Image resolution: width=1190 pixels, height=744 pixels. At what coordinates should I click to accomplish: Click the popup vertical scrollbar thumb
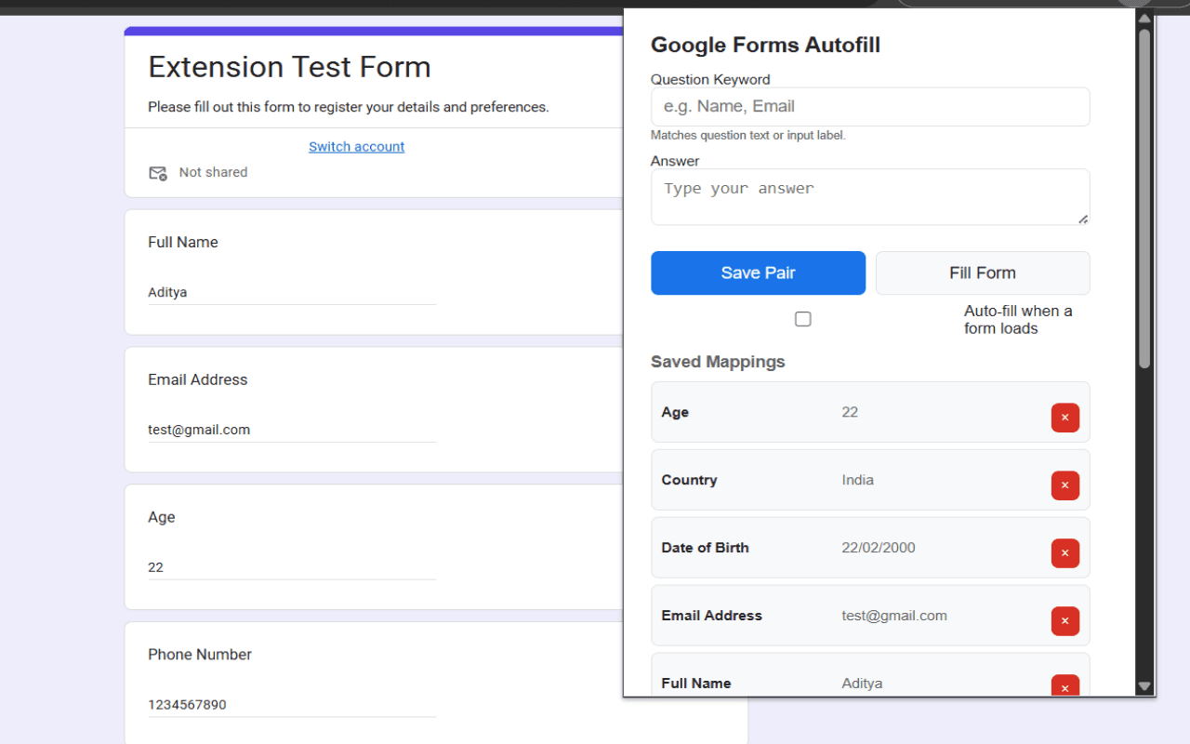pos(1144,197)
